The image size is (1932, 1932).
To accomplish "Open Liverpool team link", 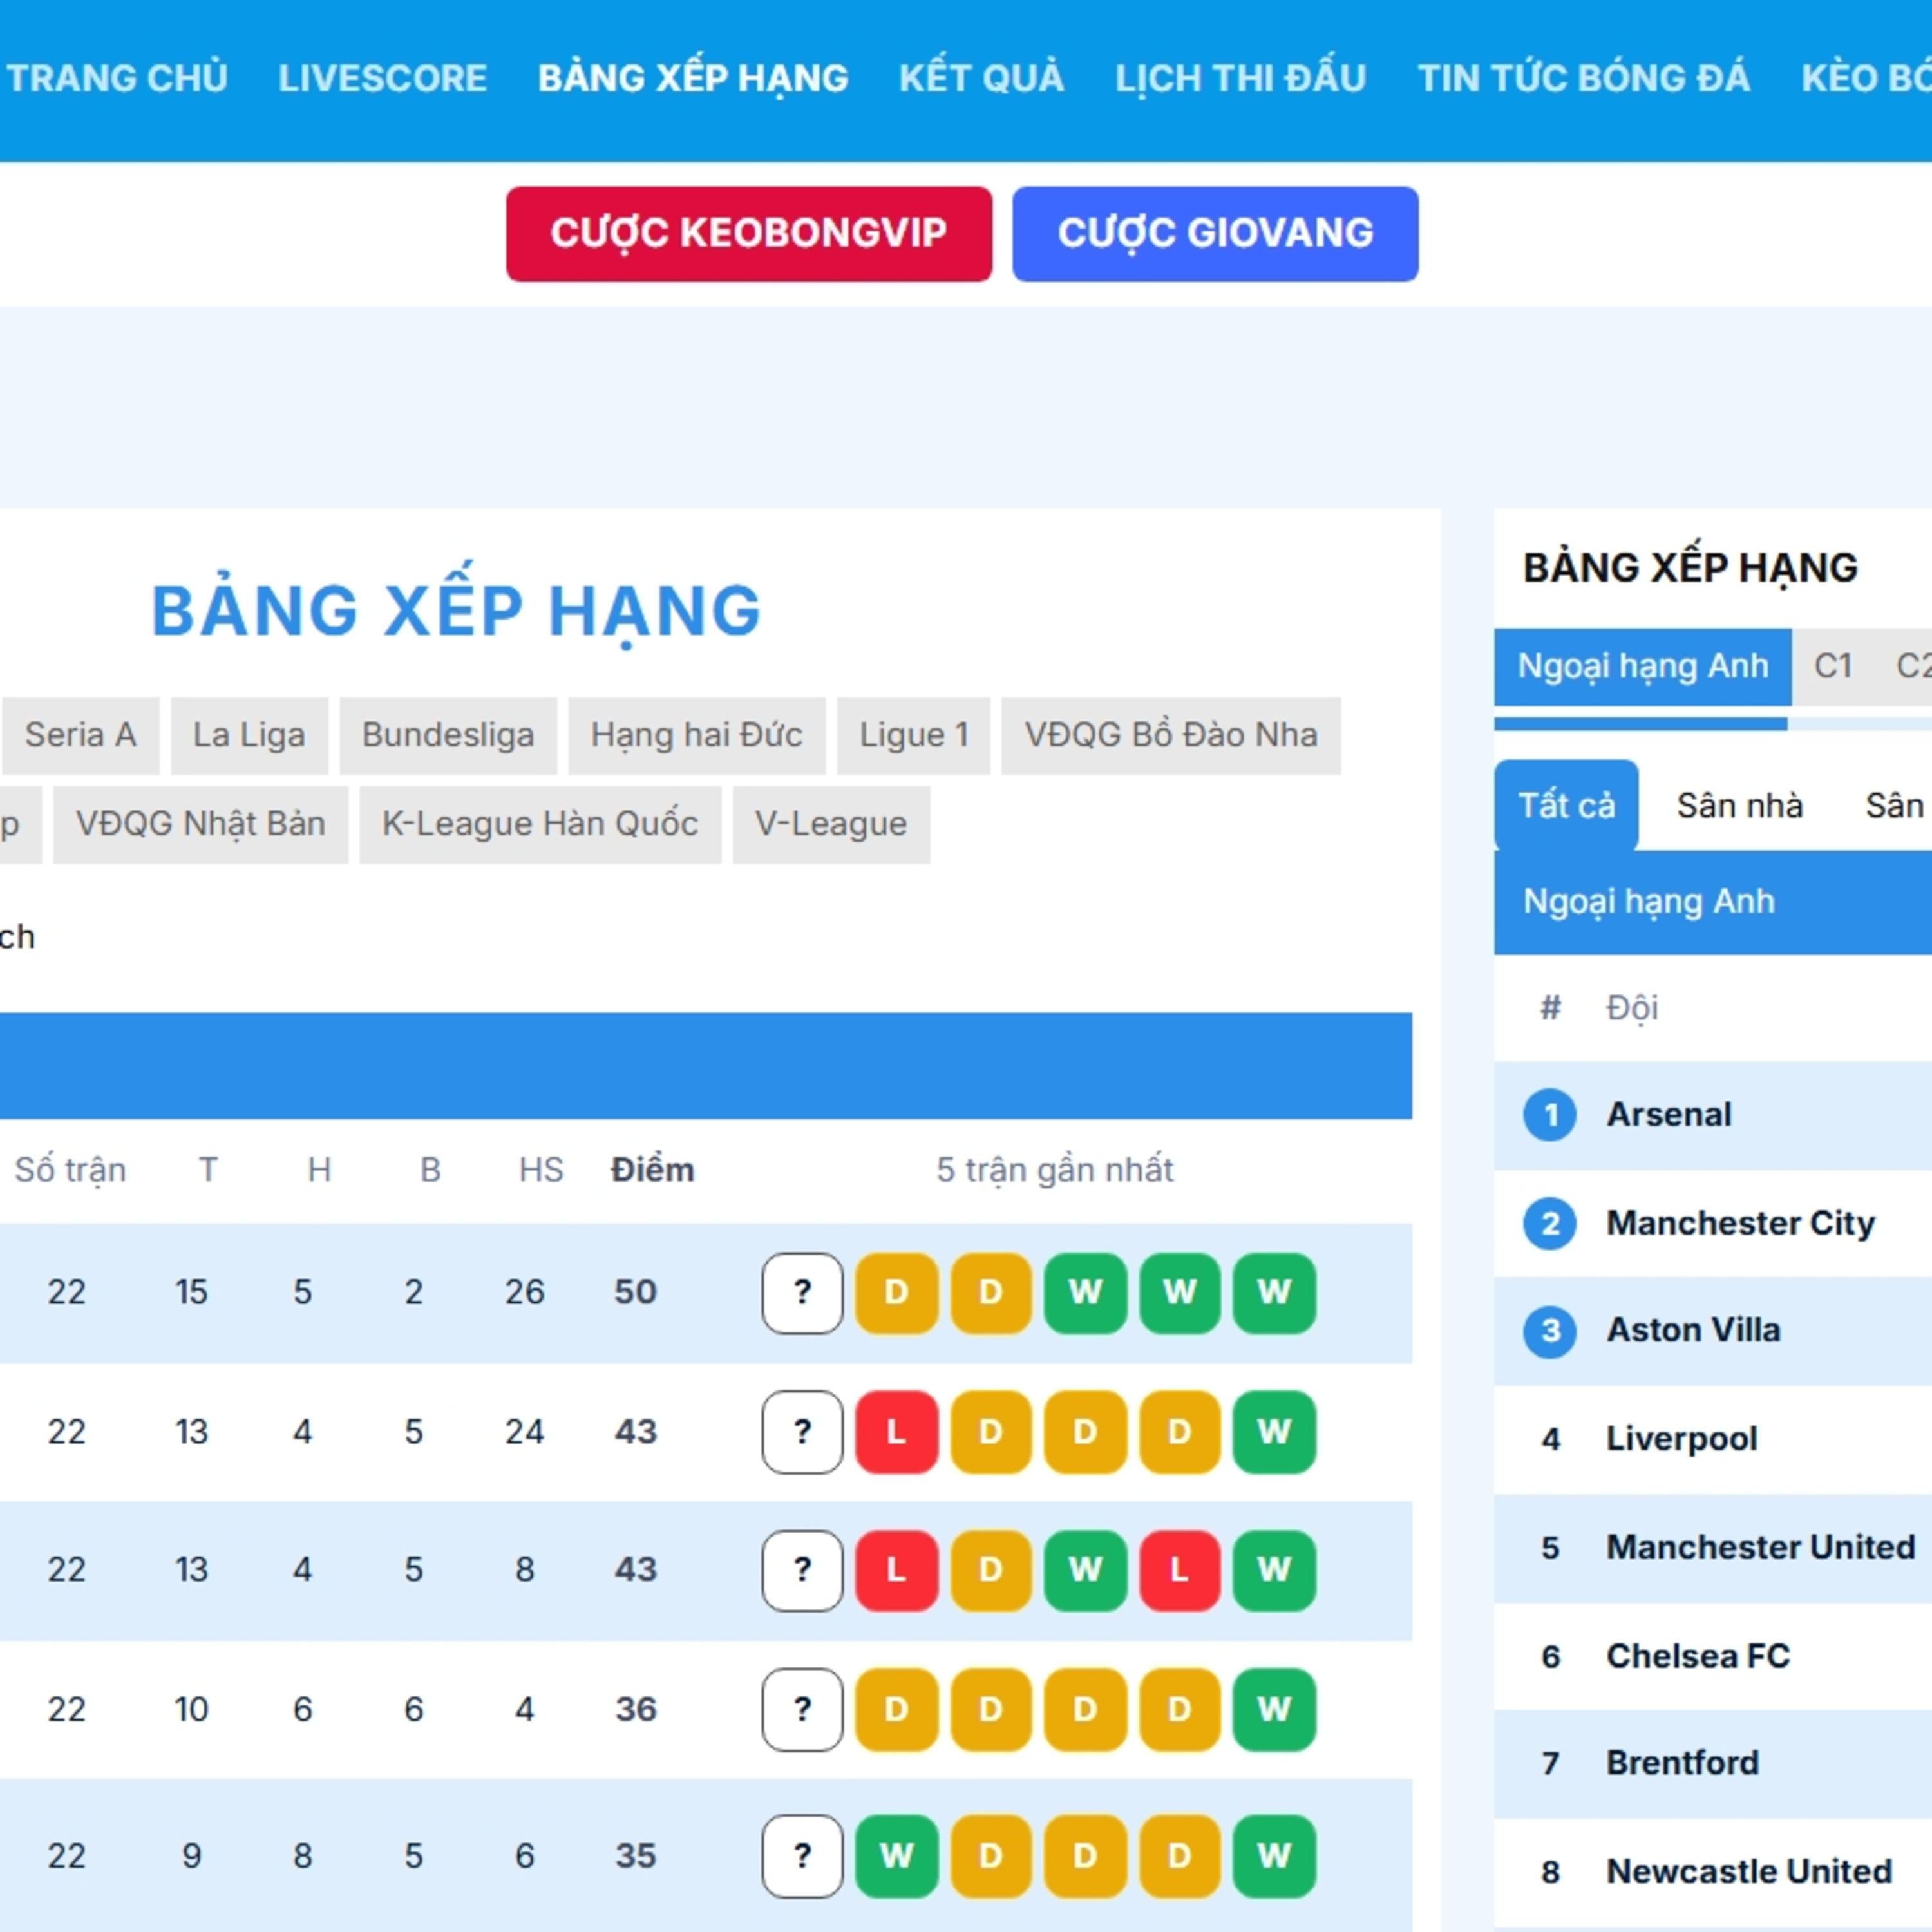I will [1682, 1439].
